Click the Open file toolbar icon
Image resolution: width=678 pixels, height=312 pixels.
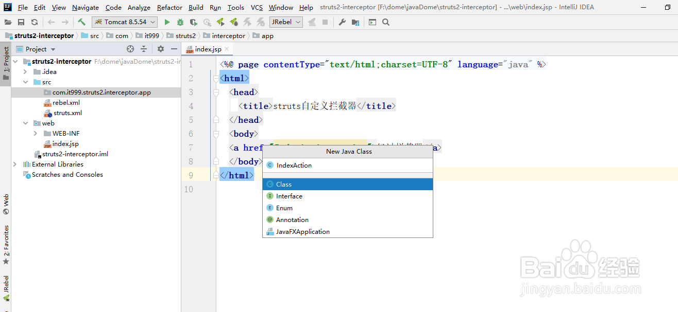[8, 22]
